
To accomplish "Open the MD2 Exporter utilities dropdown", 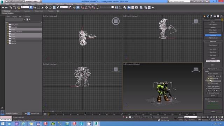I will [x=213, y=61].
